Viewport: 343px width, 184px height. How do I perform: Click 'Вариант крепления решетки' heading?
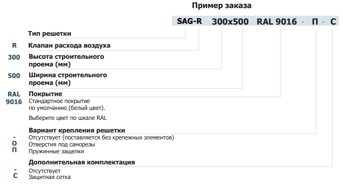(77, 130)
